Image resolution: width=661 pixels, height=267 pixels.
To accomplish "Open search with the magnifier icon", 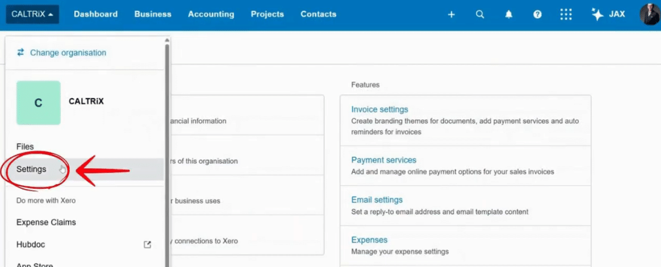I will 479,14.
